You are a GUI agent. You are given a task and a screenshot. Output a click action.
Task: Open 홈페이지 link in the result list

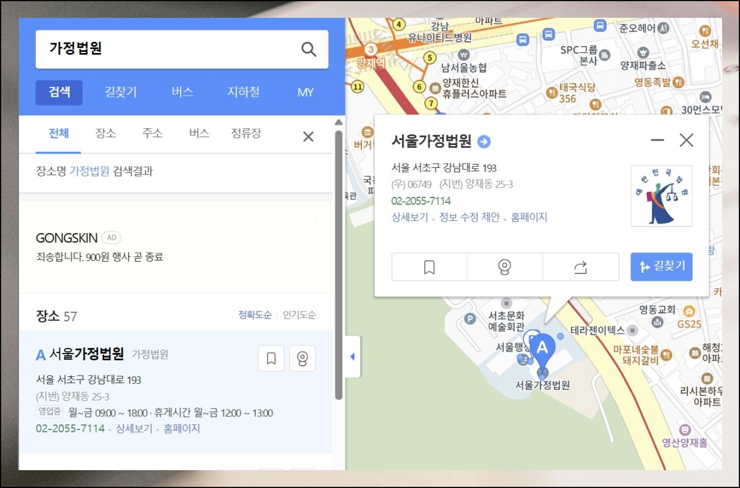[181, 429]
